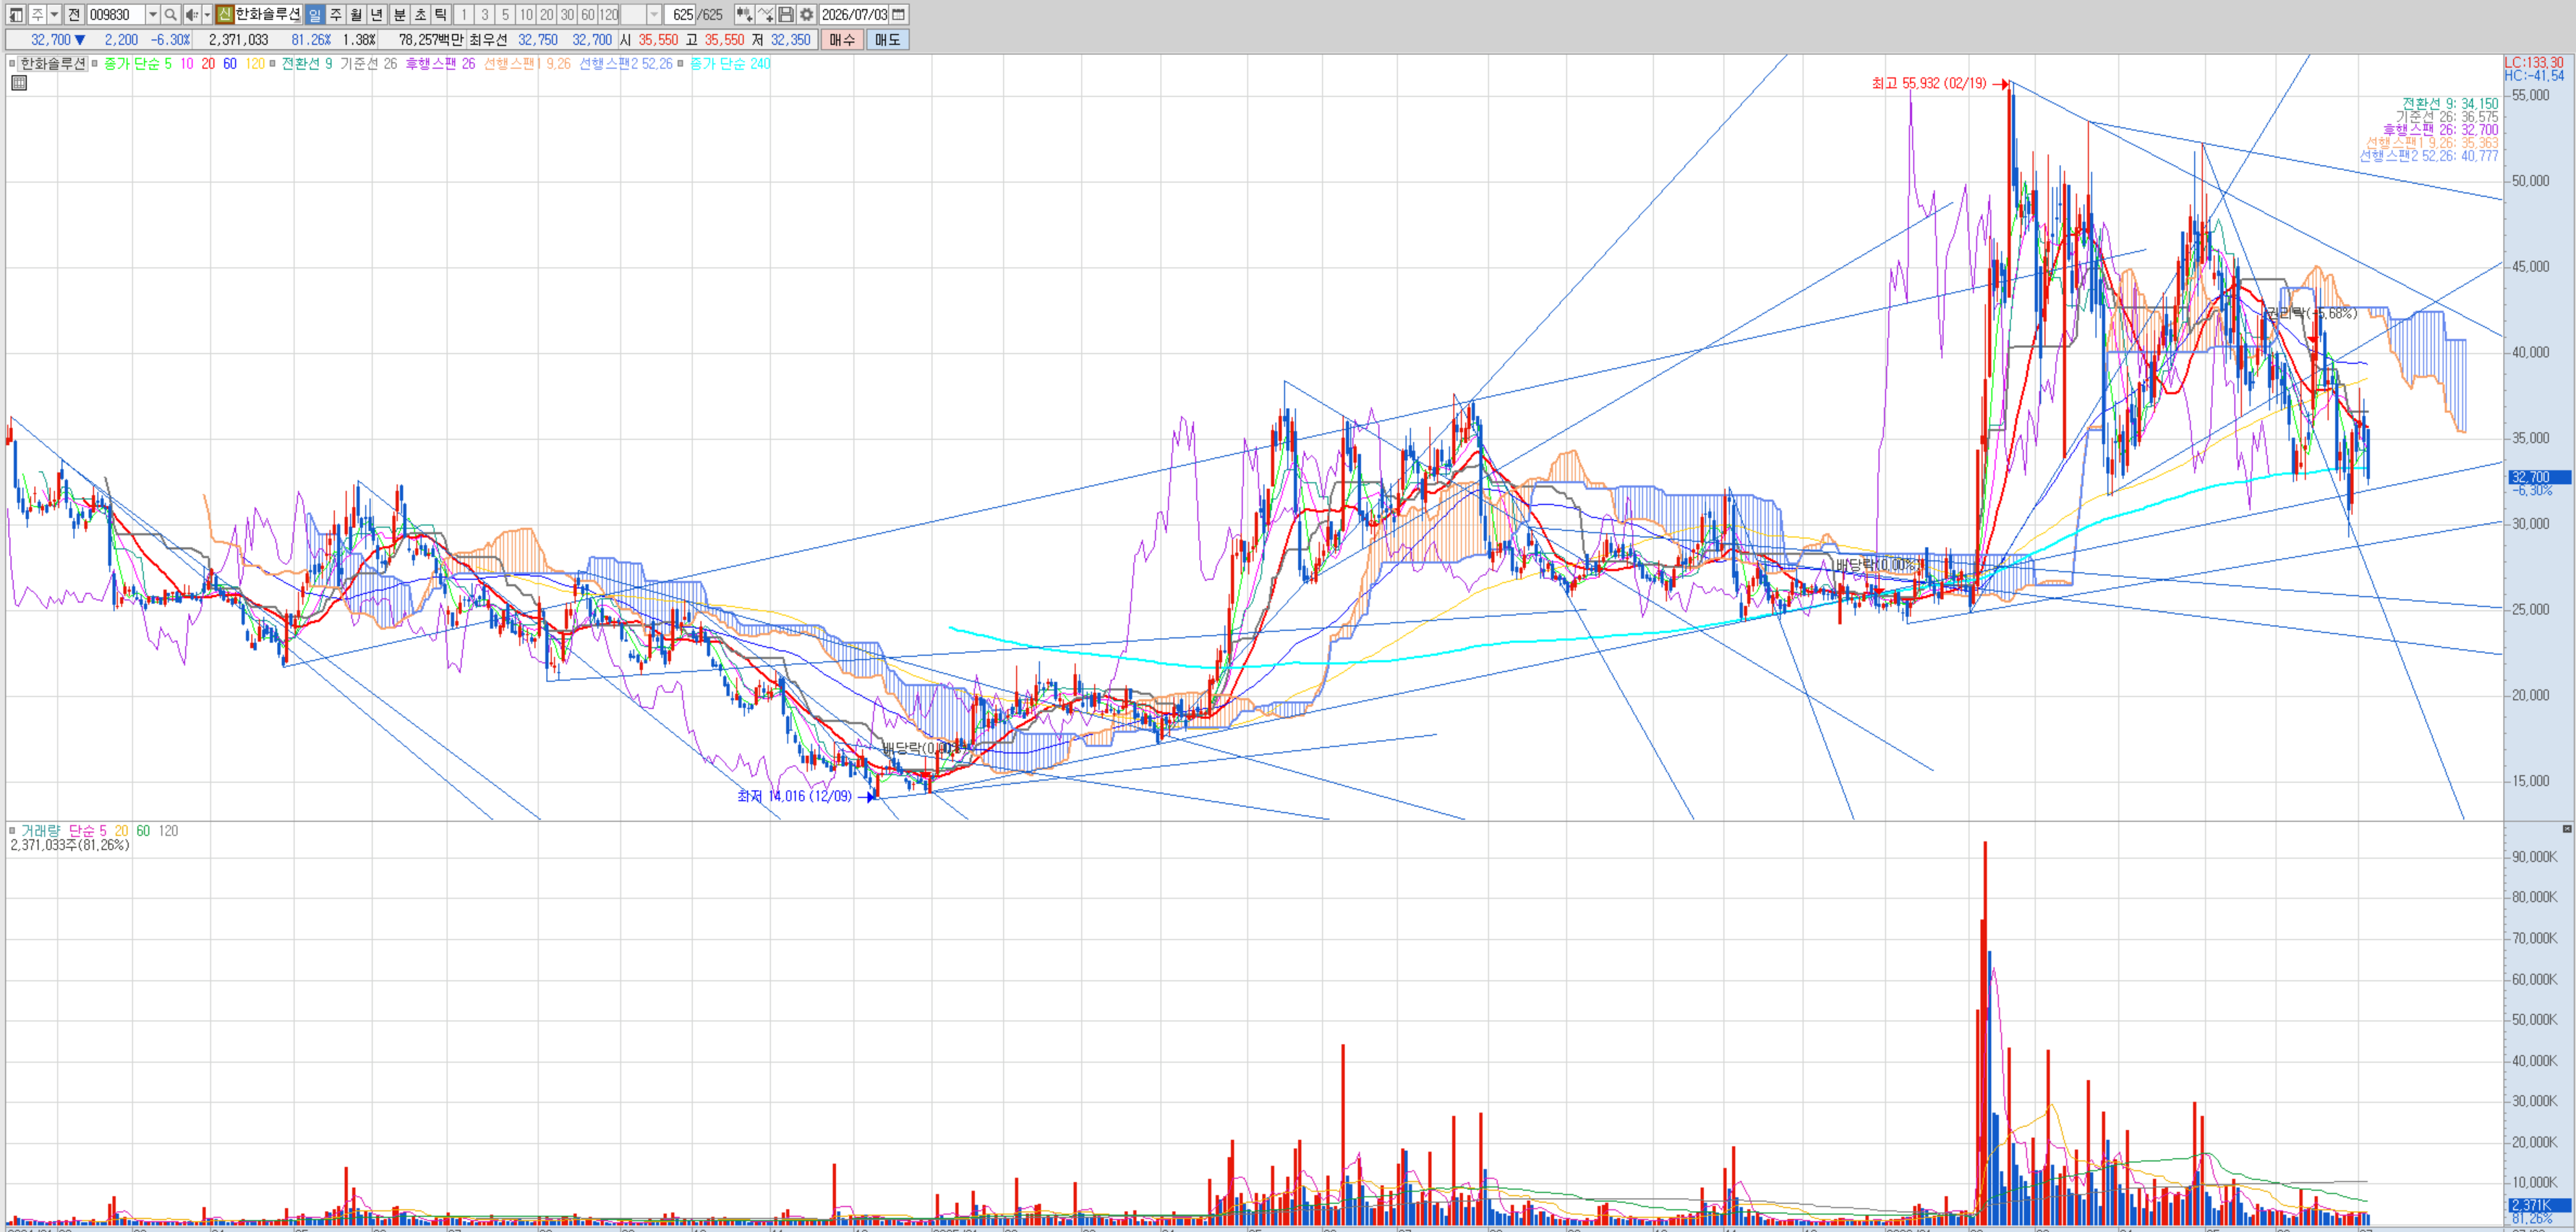Click the 후행스팬 26 legend label
This screenshot has width=2576, height=1232.
point(440,63)
